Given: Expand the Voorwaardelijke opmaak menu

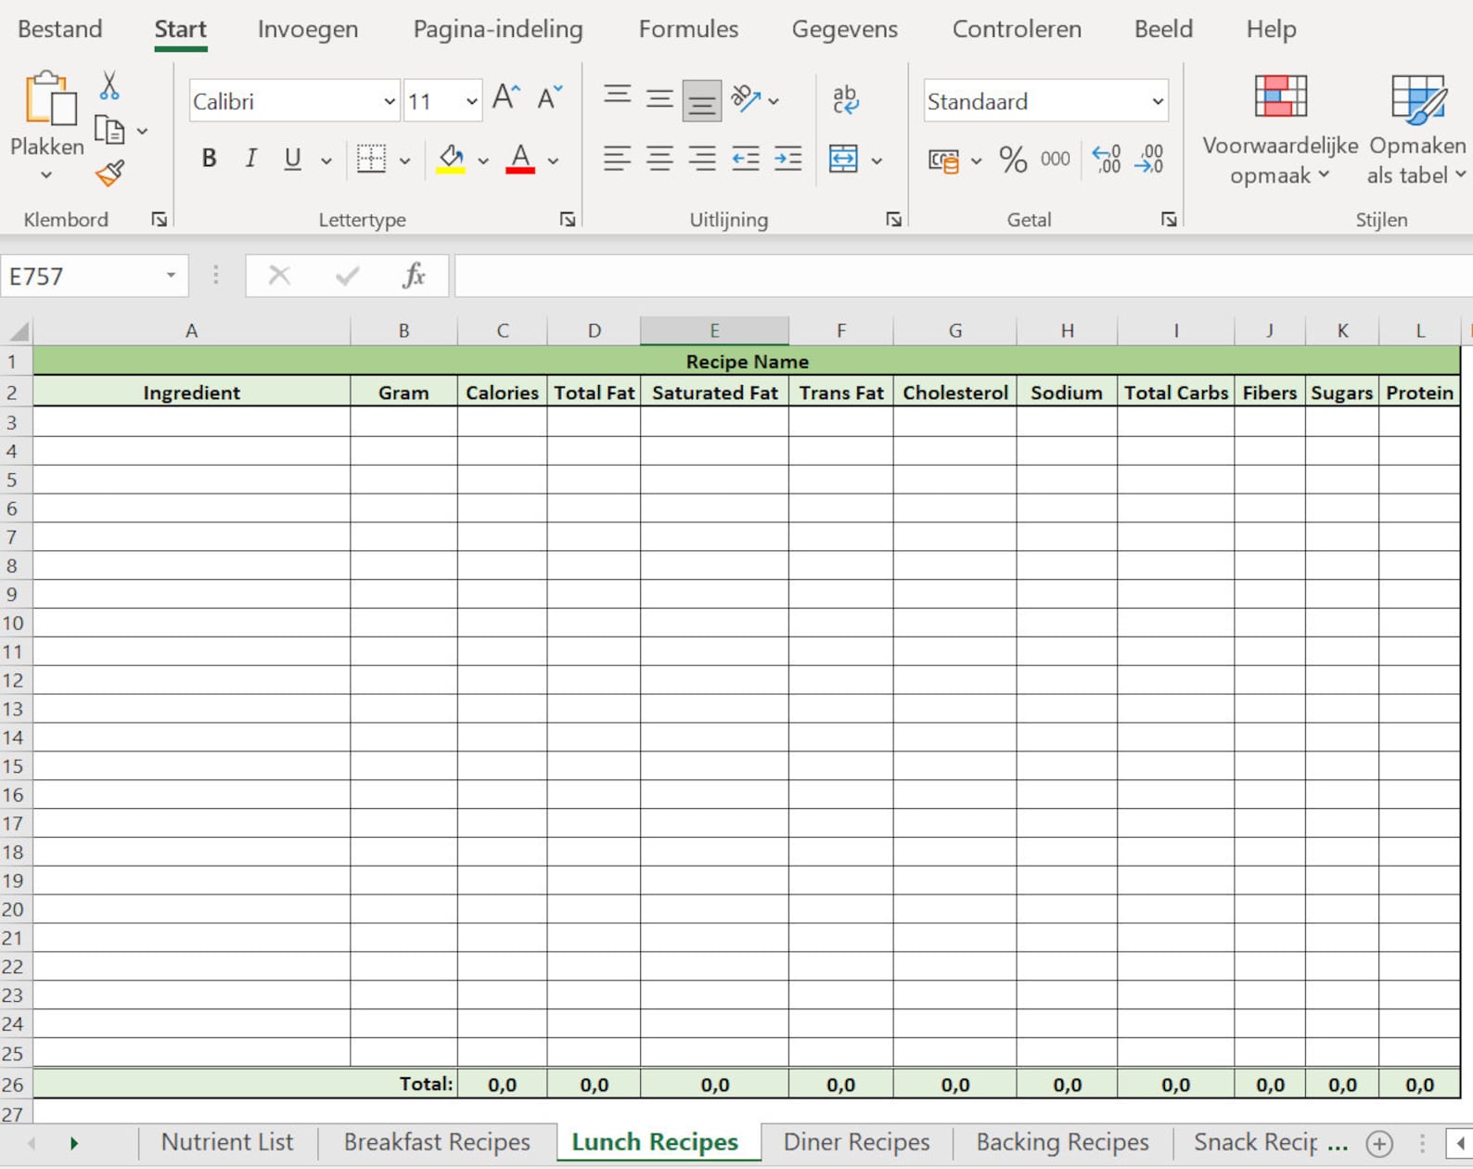Looking at the screenshot, I should (1280, 129).
